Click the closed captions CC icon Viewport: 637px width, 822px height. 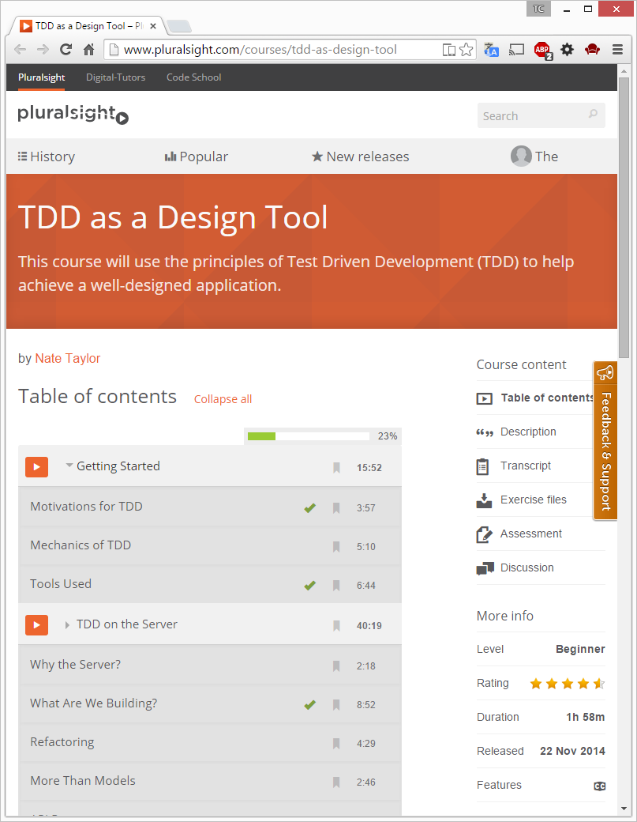click(600, 786)
